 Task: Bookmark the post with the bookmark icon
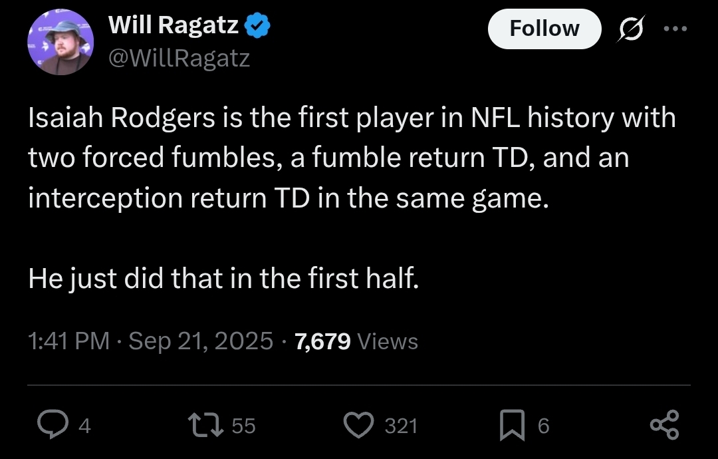512,425
